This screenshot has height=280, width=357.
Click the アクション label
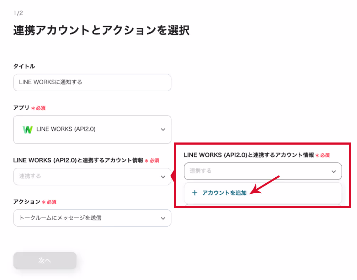27,202
